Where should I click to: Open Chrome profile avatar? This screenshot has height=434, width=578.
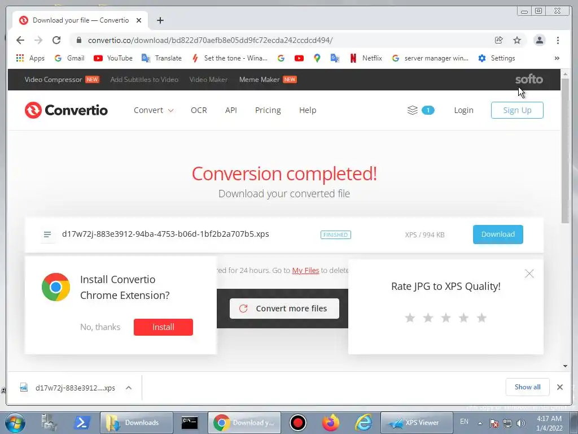tap(539, 40)
